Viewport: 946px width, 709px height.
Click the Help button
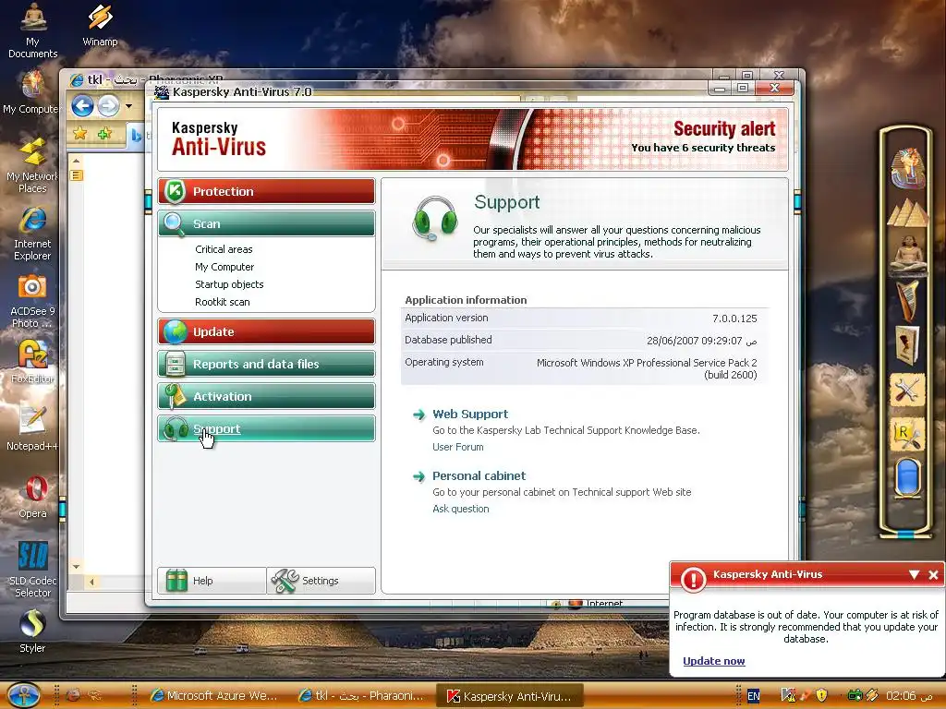[x=212, y=581]
